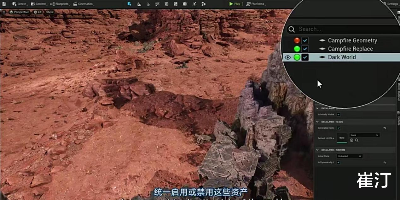Screen dimensions: 400x200
Task: Open the Platforms menu
Action: (256, 4)
